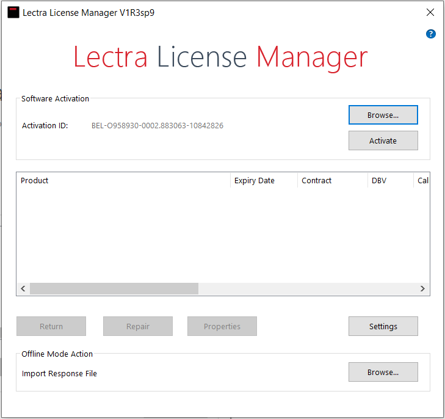Click Browse in the Software Activation section

point(383,115)
